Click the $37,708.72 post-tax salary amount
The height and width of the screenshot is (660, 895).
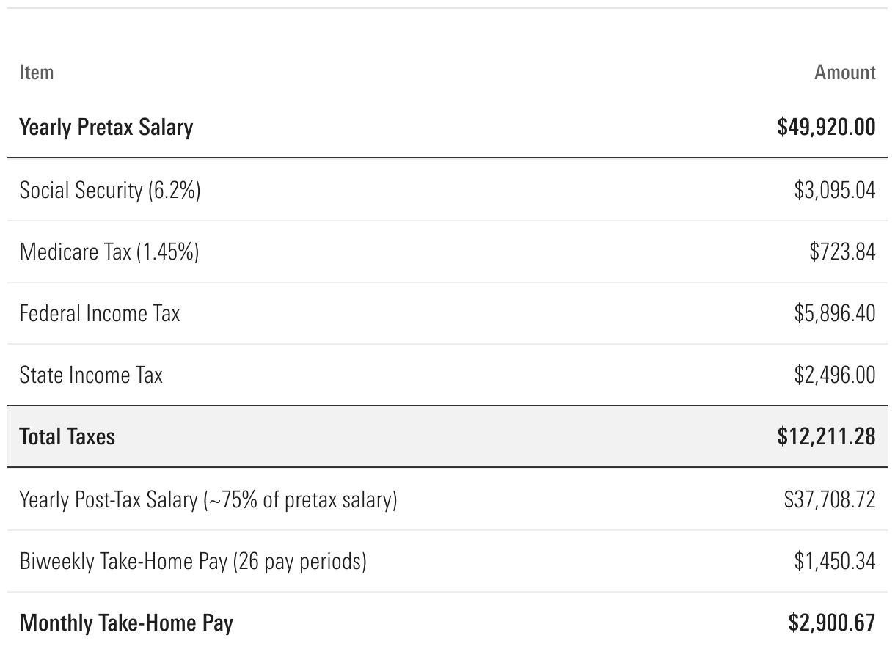(829, 500)
